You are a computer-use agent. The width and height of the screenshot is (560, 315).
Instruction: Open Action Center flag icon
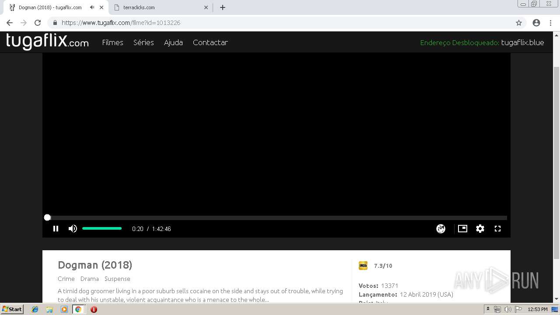pyautogui.click(x=518, y=309)
